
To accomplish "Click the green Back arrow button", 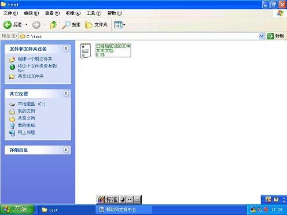I will (x=8, y=25).
